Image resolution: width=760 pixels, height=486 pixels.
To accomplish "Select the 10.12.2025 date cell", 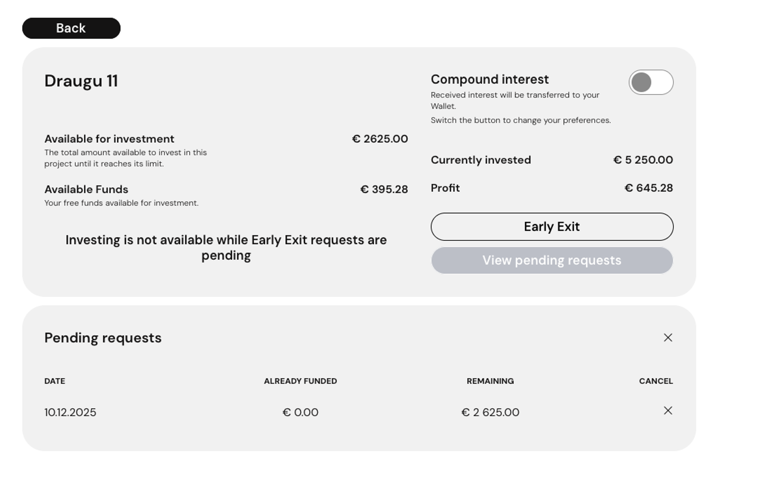I will (x=70, y=412).
